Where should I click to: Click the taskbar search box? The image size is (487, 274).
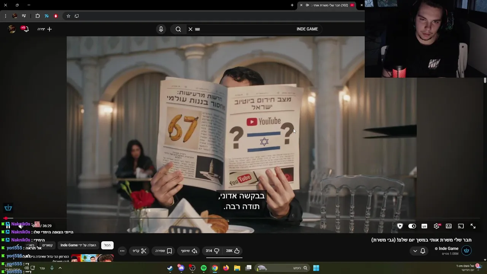282,268
